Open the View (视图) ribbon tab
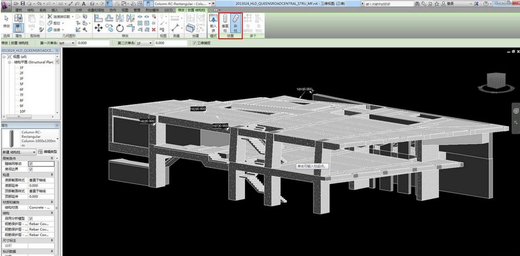This screenshot has height=256, width=520. tap(125, 10)
